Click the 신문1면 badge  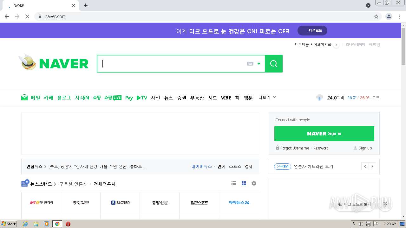283,167
